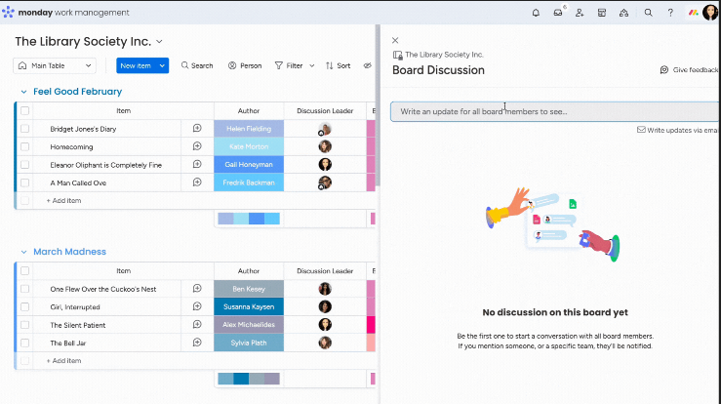Viewport: 721px width, 404px height.
Task: Open the Main Table view dropdown
Action: click(x=55, y=65)
